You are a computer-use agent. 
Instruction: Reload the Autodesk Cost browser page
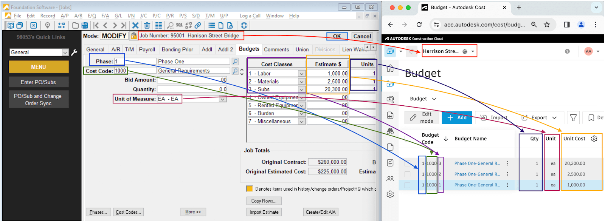point(419,25)
